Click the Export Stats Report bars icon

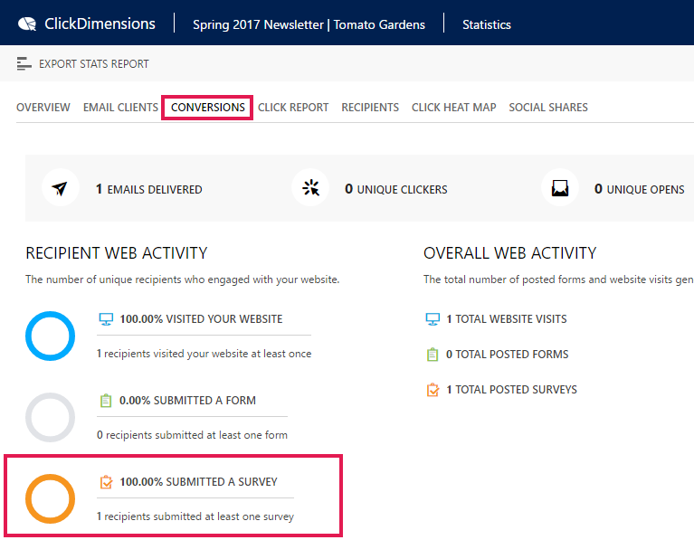(x=24, y=63)
